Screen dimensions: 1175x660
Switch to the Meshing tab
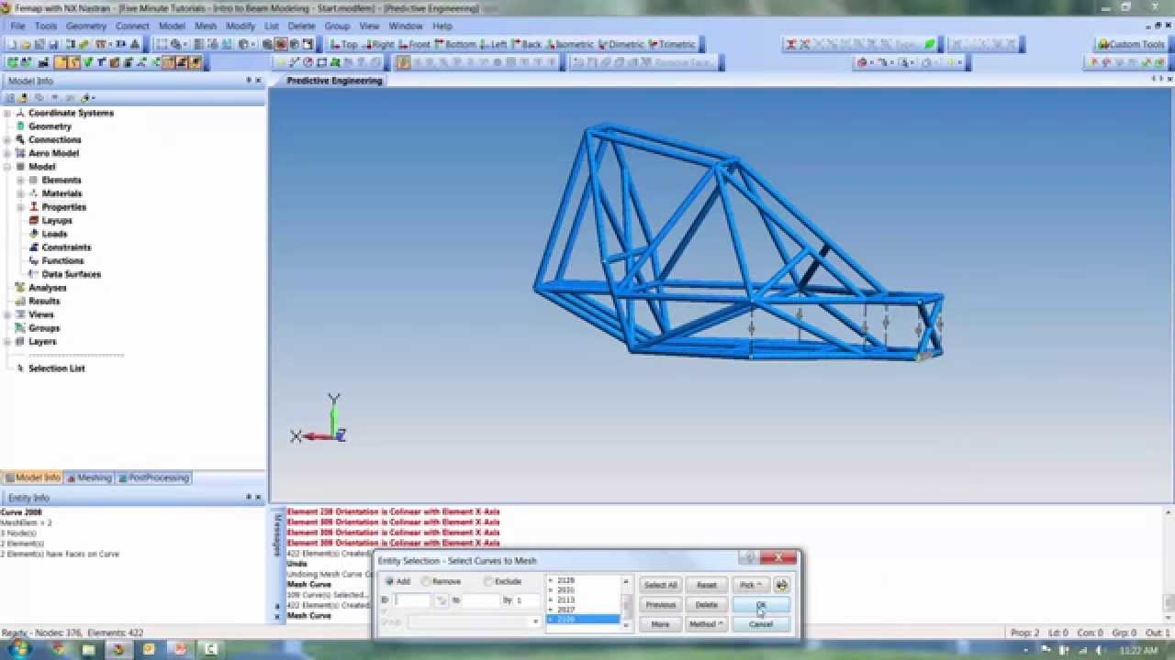pos(89,478)
